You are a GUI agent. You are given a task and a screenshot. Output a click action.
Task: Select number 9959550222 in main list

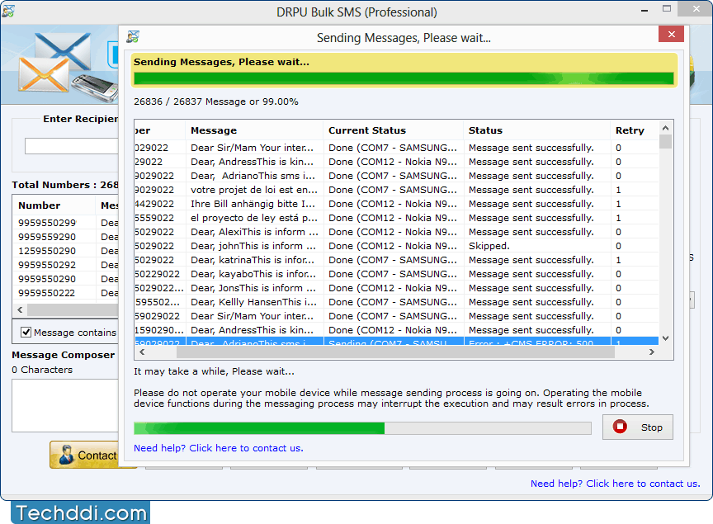[x=47, y=294]
